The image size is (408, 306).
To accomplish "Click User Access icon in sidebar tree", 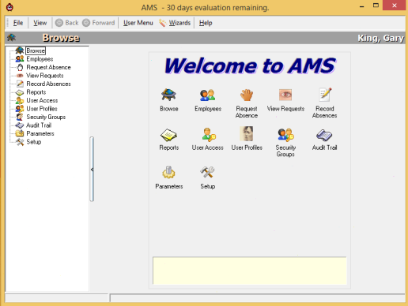I will click(20, 100).
